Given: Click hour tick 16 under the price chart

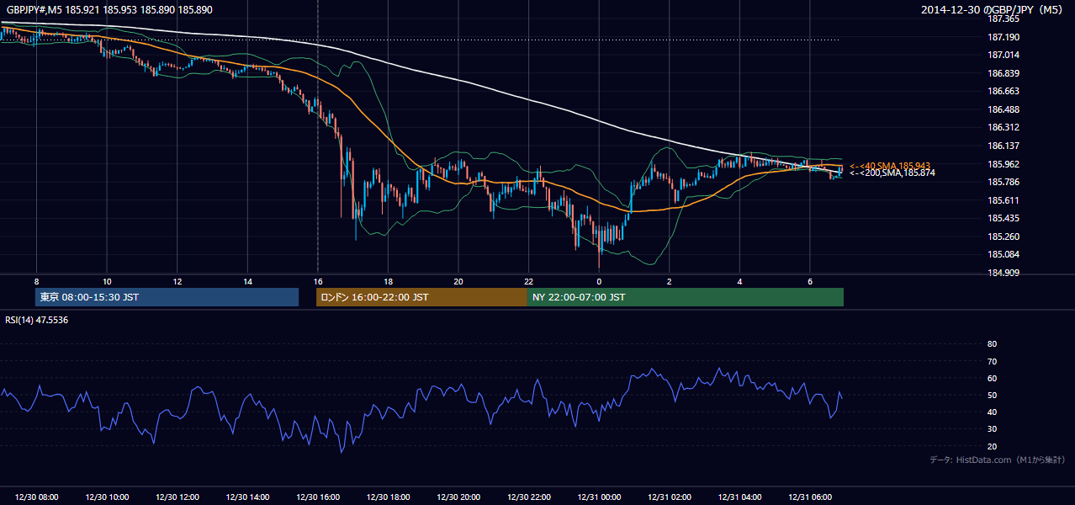Looking at the screenshot, I should pyautogui.click(x=317, y=281).
